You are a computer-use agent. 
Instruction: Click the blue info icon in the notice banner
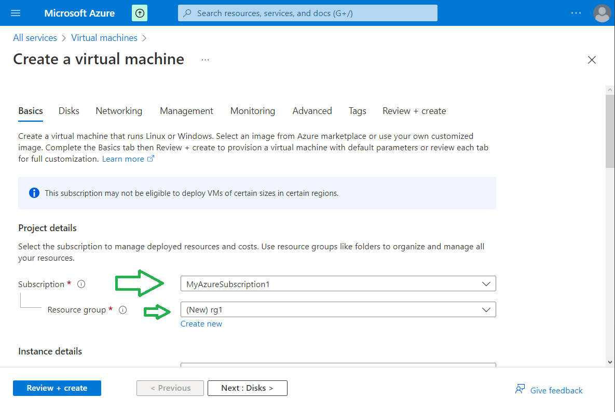pos(34,193)
